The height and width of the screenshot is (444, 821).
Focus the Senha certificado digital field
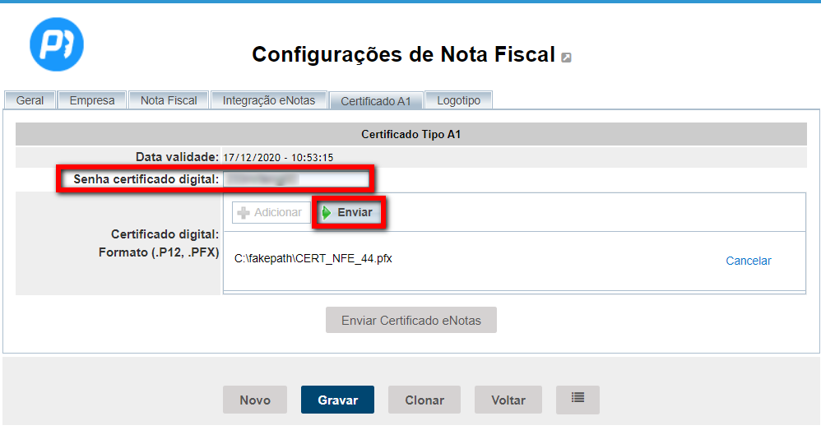coord(296,178)
